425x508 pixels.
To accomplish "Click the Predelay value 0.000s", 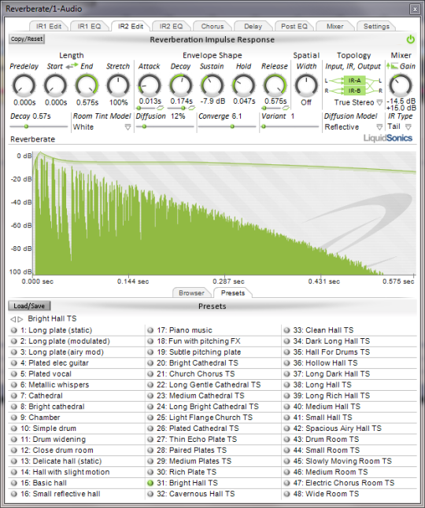I will (x=24, y=102).
